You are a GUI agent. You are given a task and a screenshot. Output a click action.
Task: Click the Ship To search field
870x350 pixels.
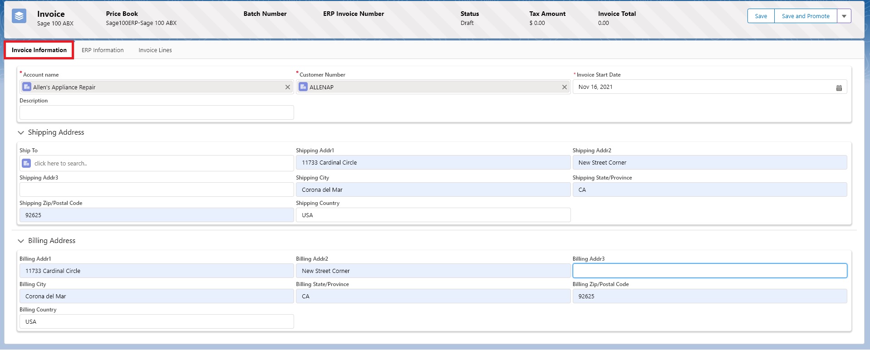tap(157, 163)
